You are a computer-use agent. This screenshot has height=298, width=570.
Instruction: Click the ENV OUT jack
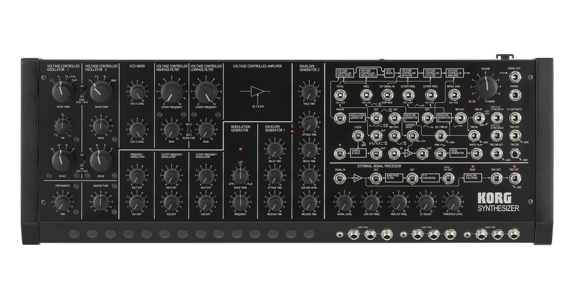496,178
